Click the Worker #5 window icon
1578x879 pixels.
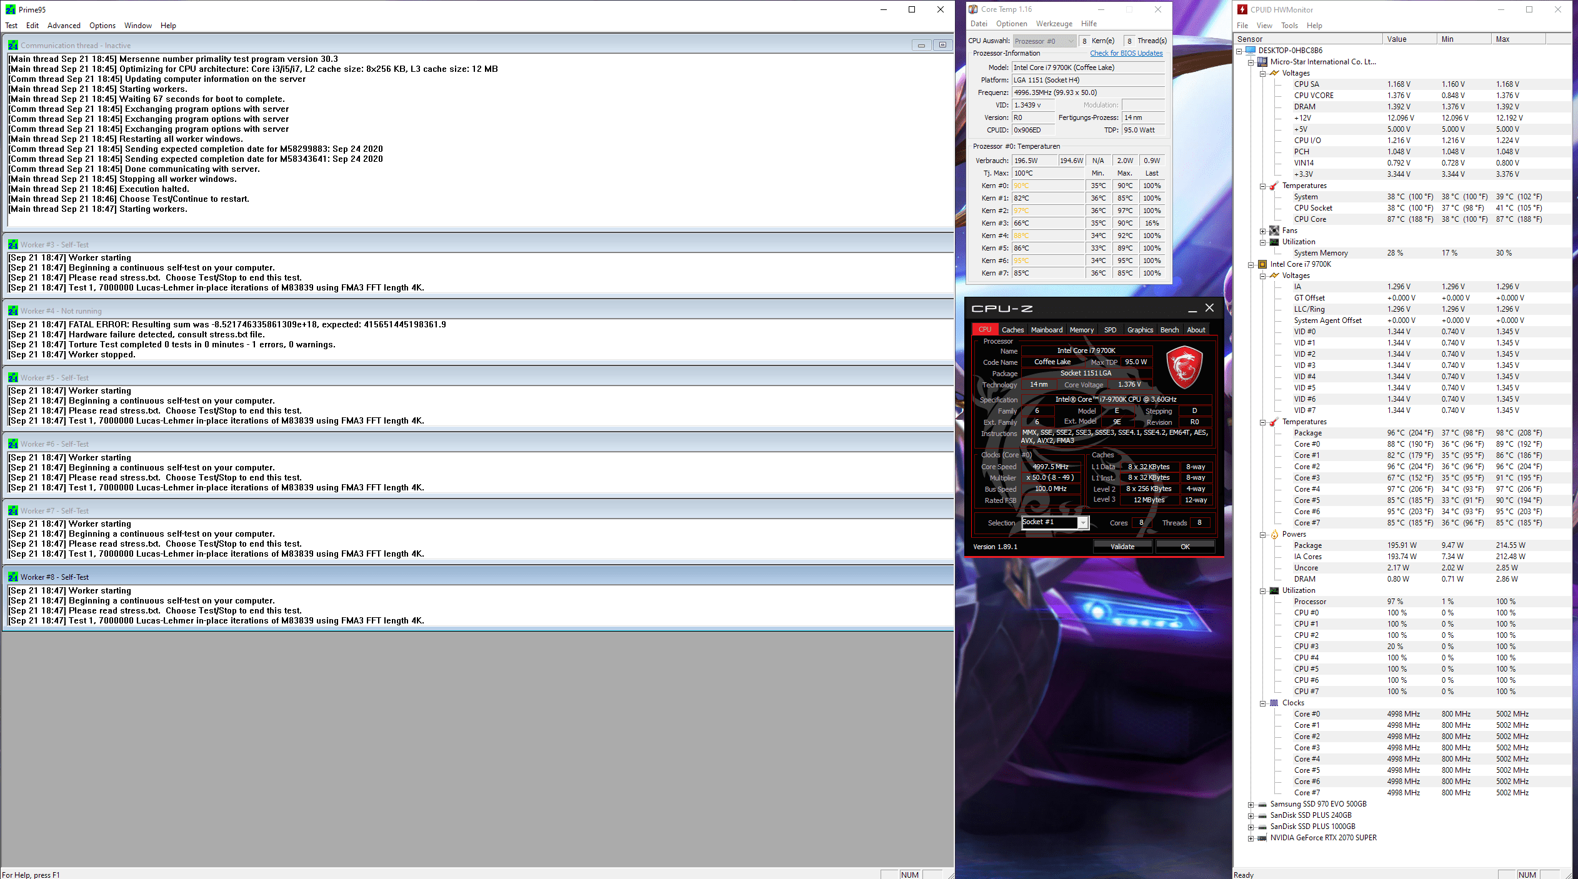13,377
